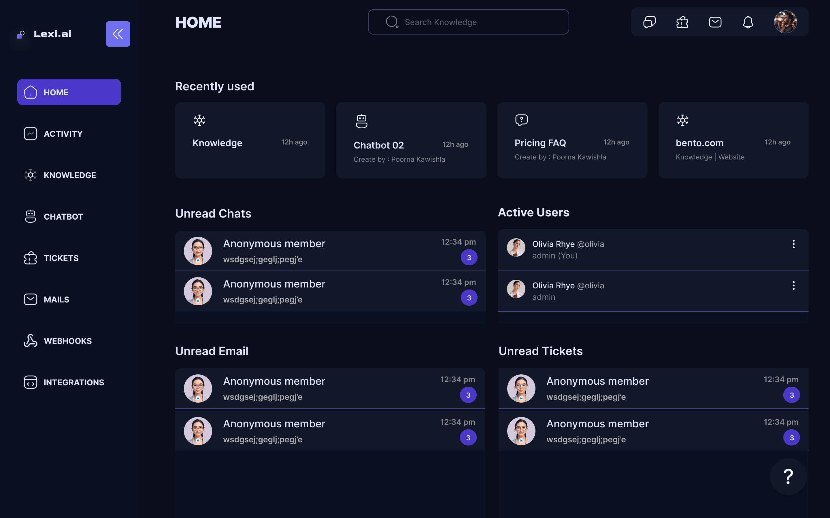Open the Pricing FAQ recent card
Viewport: 830px width, 518px height.
pyautogui.click(x=572, y=140)
